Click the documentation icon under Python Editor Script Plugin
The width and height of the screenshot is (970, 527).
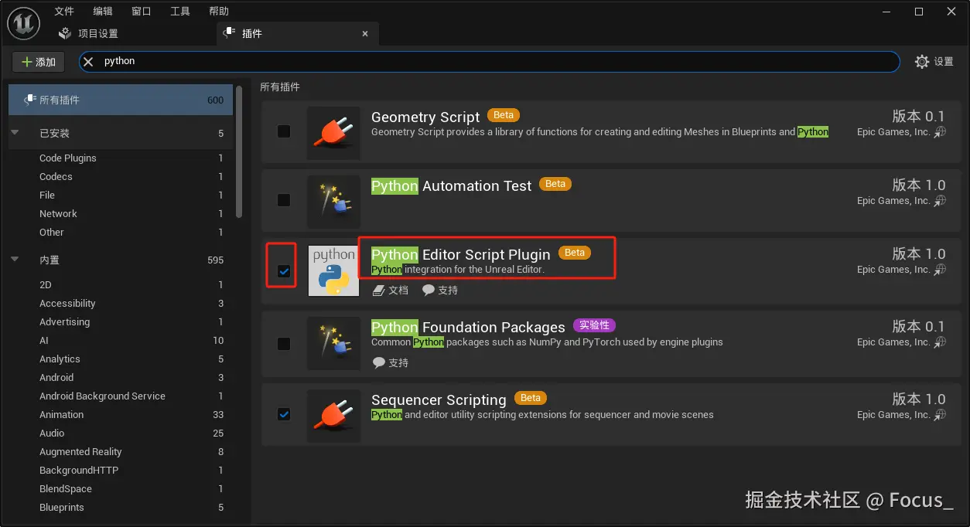[x=378, y=291]
